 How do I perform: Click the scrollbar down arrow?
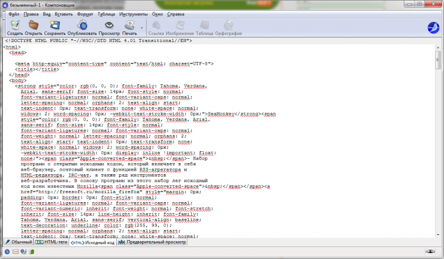click(x=437, y=235)
